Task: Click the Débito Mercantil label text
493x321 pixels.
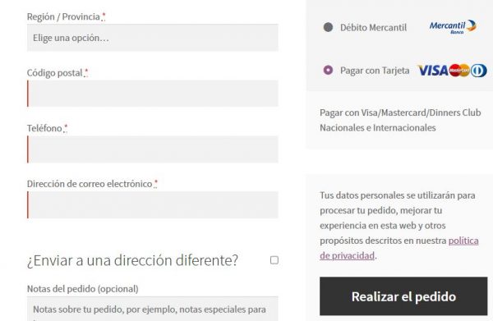Action: pos(374,28)
